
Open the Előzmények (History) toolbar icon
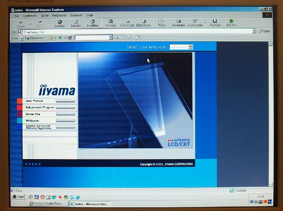[x=144, y=22]
